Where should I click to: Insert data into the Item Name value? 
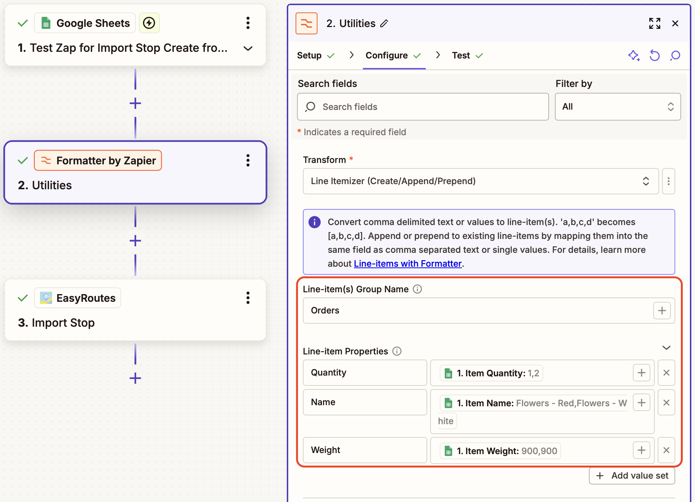642,403
